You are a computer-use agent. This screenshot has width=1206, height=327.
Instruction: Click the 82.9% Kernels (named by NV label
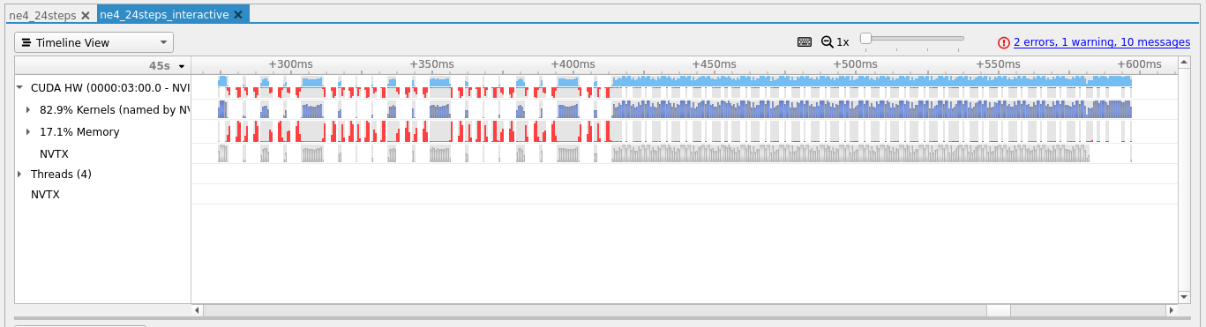pos(115,110)
